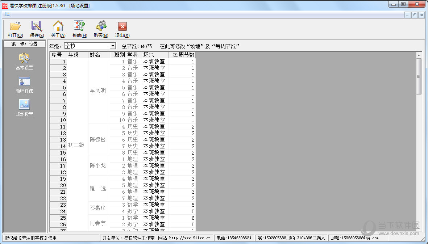
Task: Click the vertical scrollbar thumb of the table
Action: click(x=419, y=76)
